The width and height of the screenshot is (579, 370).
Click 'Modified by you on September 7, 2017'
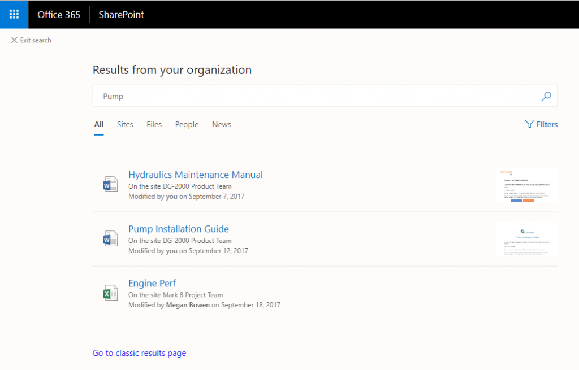186,197
